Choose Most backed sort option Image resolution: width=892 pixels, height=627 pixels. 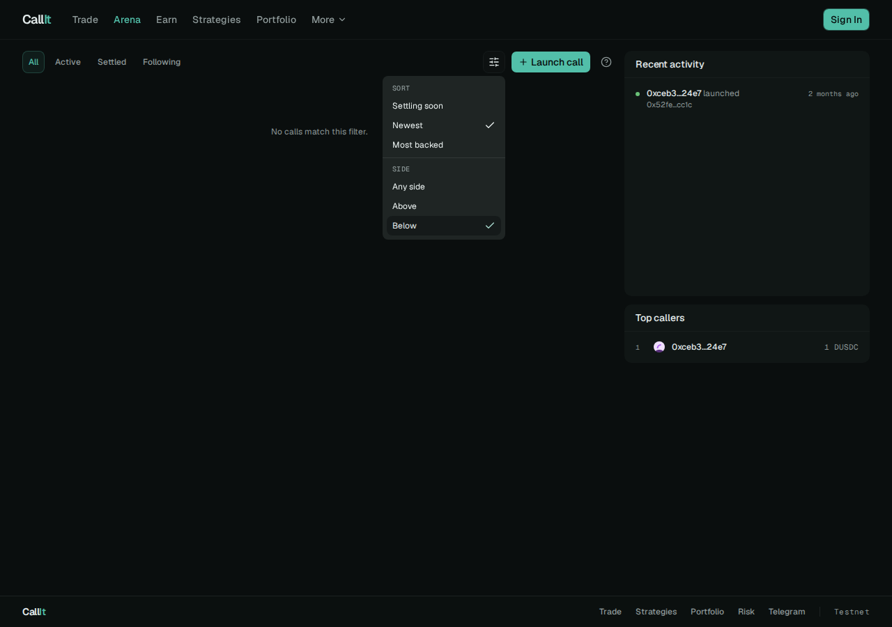(x=444, y=145)
